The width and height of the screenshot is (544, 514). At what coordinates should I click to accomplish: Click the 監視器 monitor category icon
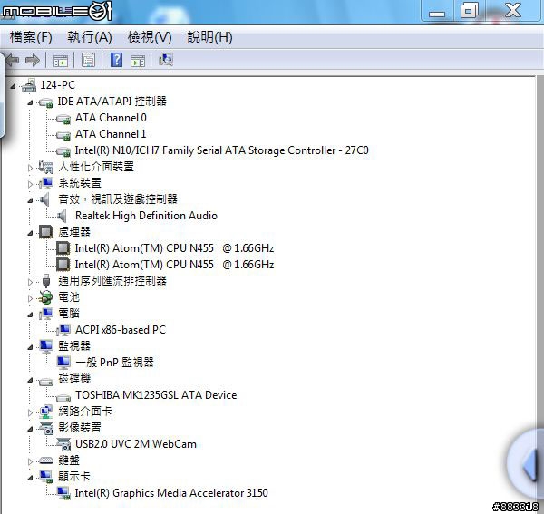[46, 346]
